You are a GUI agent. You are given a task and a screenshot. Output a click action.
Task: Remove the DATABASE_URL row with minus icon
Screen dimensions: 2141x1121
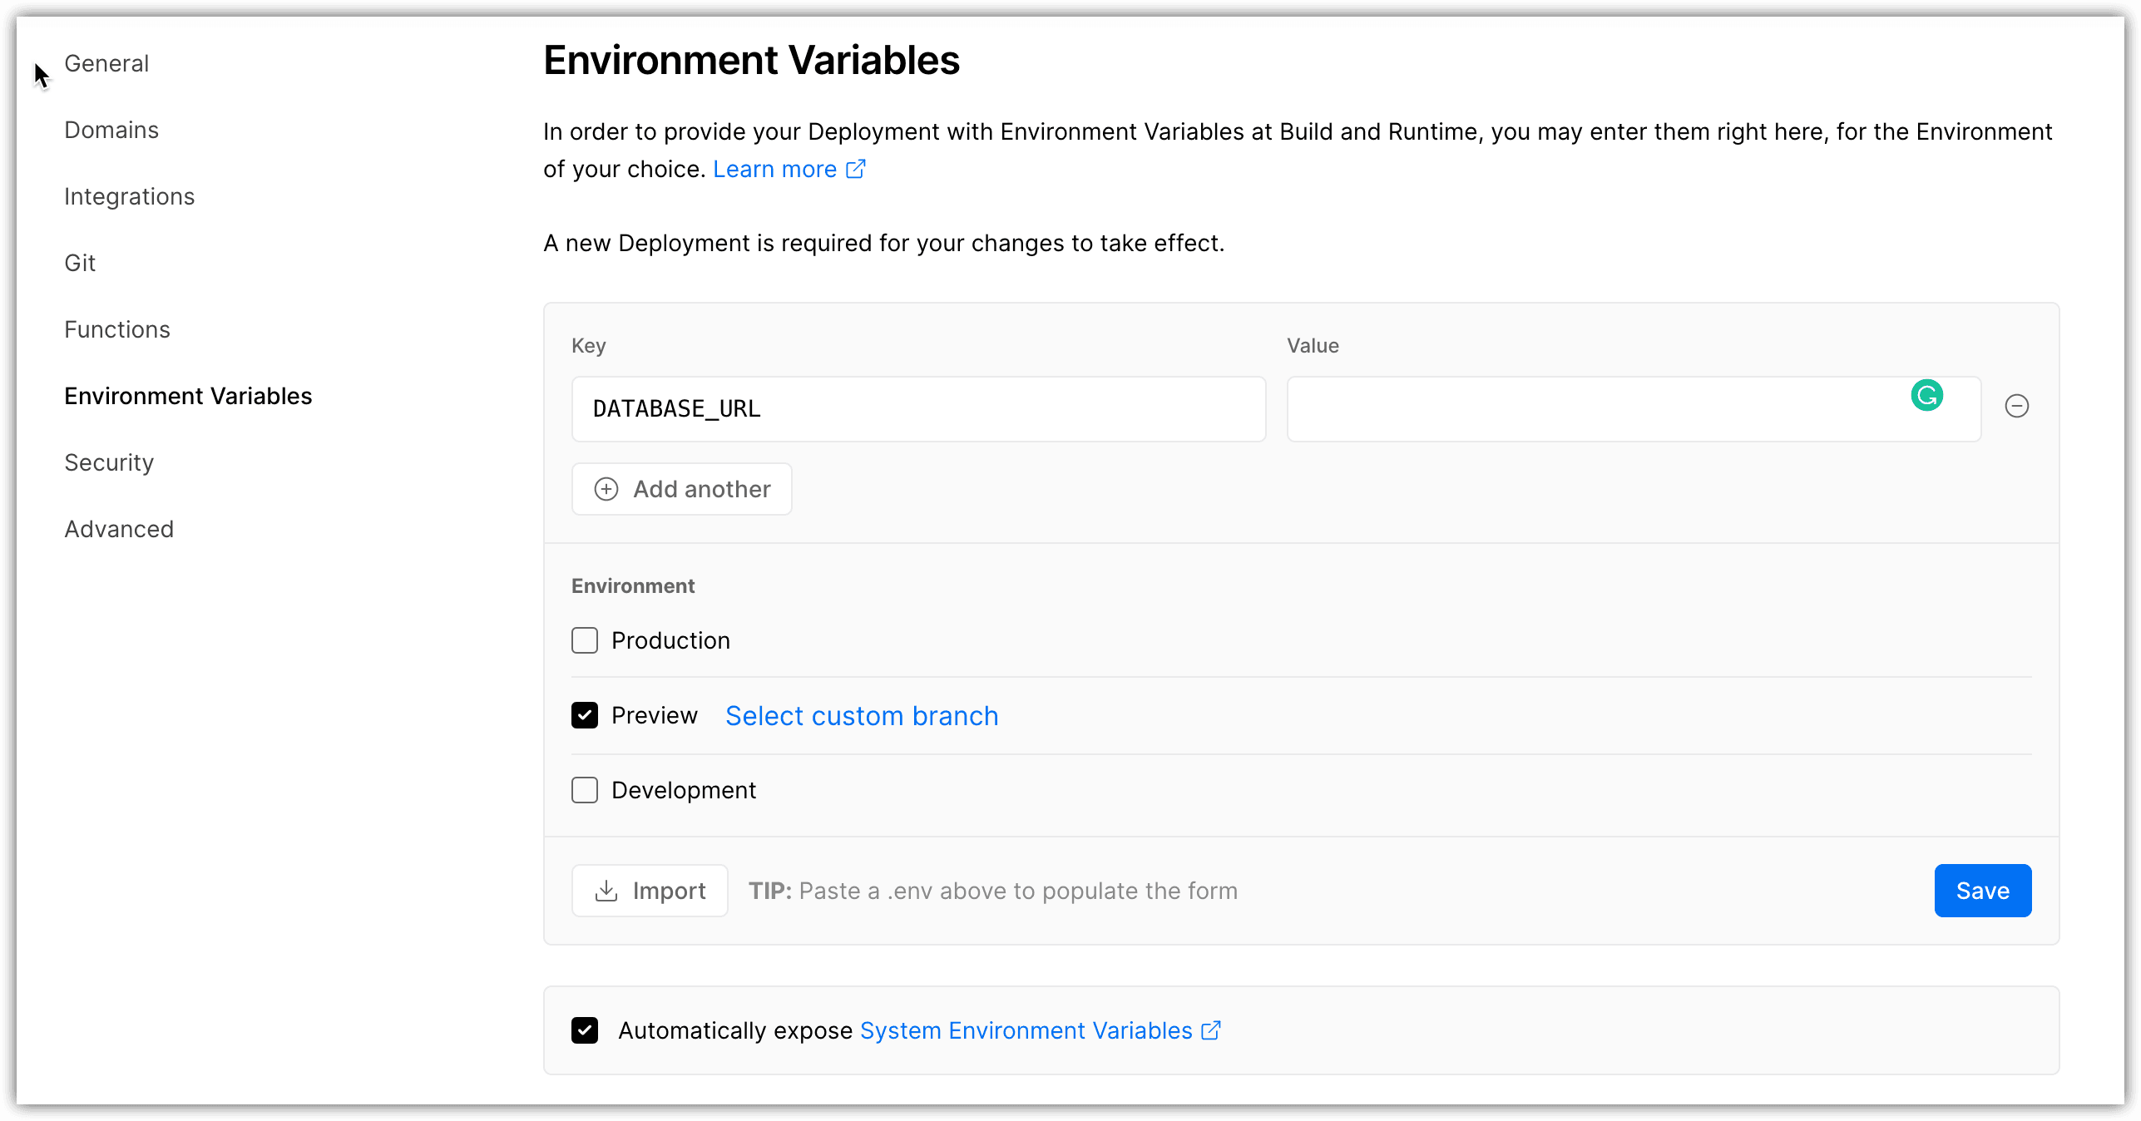2018,407
